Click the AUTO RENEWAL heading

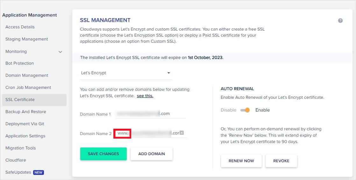click(237, 89)
